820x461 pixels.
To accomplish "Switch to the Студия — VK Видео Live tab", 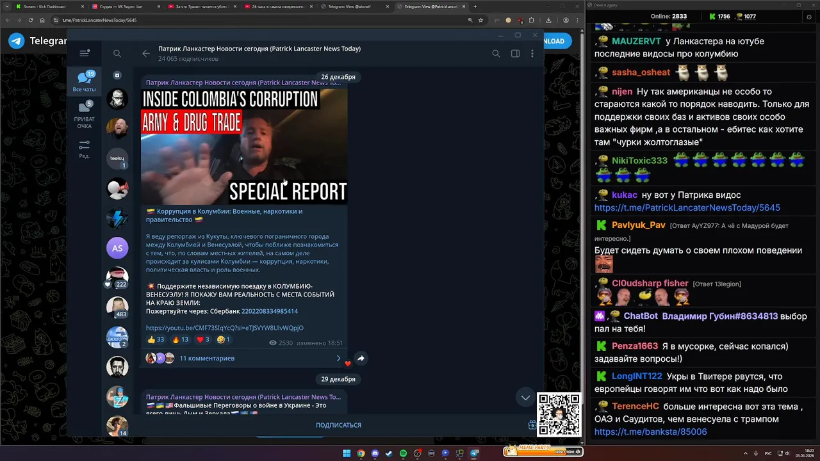I will coord(125,6).
